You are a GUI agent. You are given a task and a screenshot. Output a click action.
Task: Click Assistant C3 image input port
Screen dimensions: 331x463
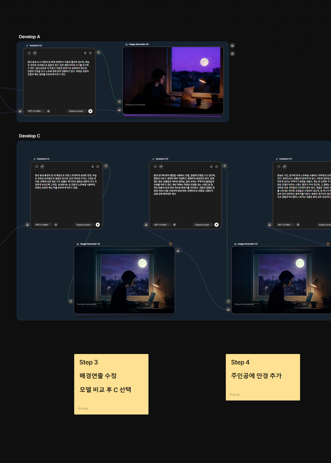pos(146,225)
